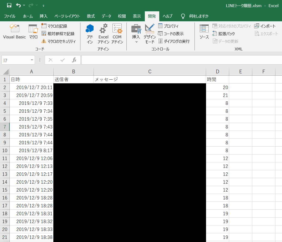Select column B header
282x242 pixels.
point(74,71)
